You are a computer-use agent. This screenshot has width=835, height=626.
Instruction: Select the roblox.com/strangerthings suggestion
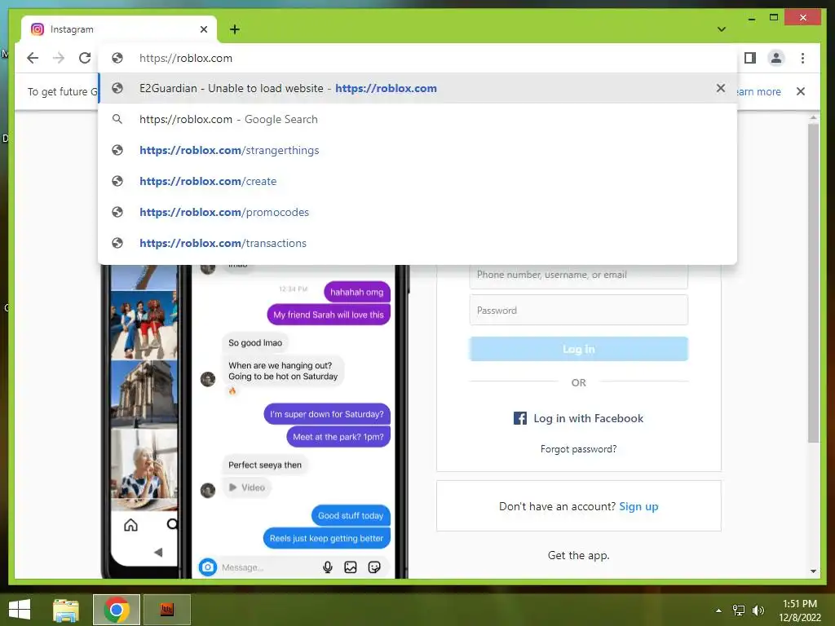pos(418,150)
